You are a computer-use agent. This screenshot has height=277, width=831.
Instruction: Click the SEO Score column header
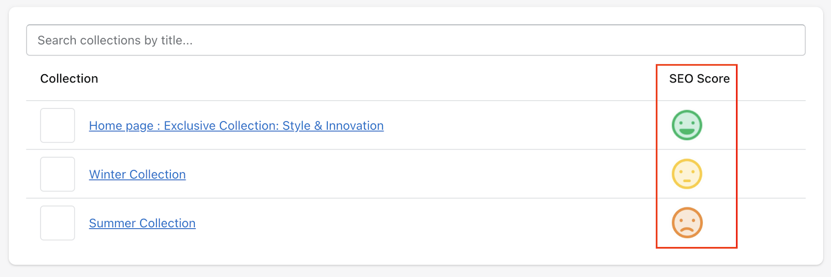click(x=699, y=78)
